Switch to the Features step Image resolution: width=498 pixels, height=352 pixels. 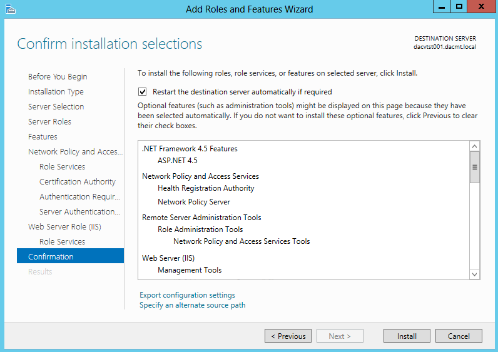point(43,136)
